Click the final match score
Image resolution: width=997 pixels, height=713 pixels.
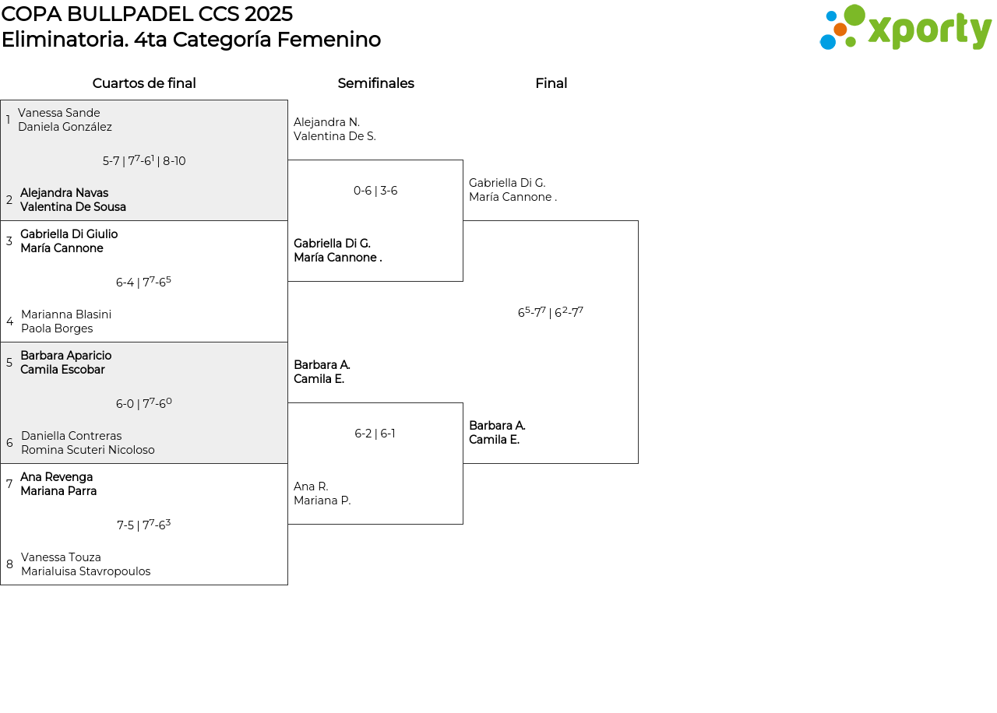click(x=550, y=313)
